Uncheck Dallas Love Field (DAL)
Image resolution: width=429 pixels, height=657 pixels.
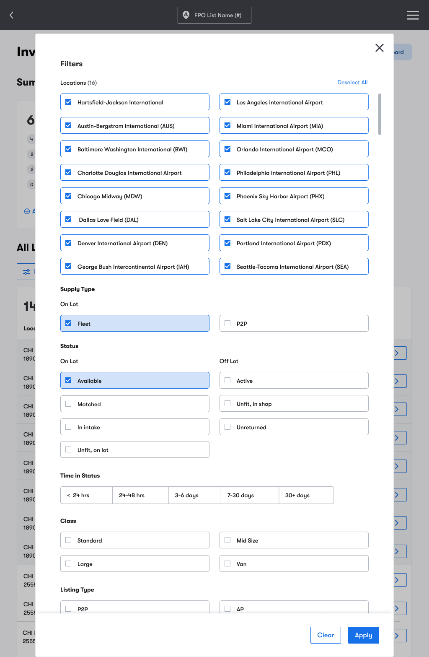pos(135,219)
